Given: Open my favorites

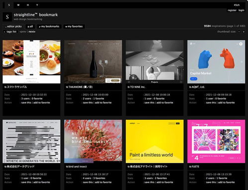Looking at the screenshot, I should [x=74, y=26].
